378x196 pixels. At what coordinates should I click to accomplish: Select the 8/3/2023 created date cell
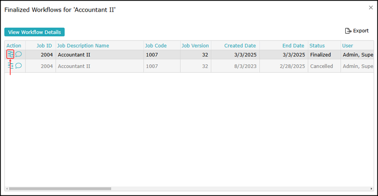click(x=235, y=66)
